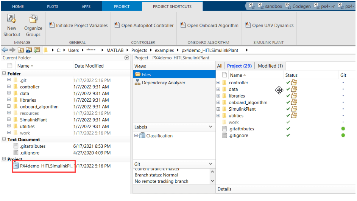357x201 pixels.
Task: Expand controller folder in project files
Action: tap(218, 83)
